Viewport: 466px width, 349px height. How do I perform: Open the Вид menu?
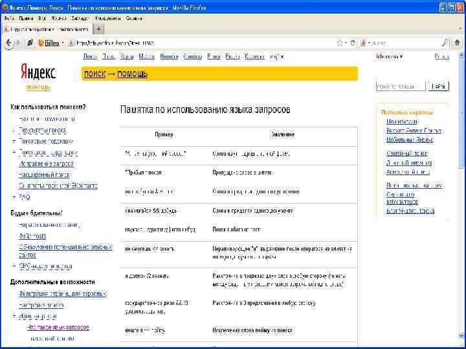pyautogui.click(x=42, y=18)
